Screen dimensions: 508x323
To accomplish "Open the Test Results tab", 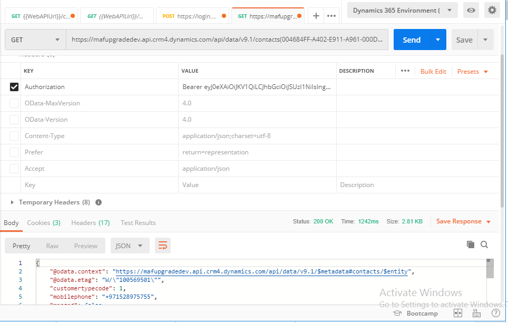I will pos(138,223).
